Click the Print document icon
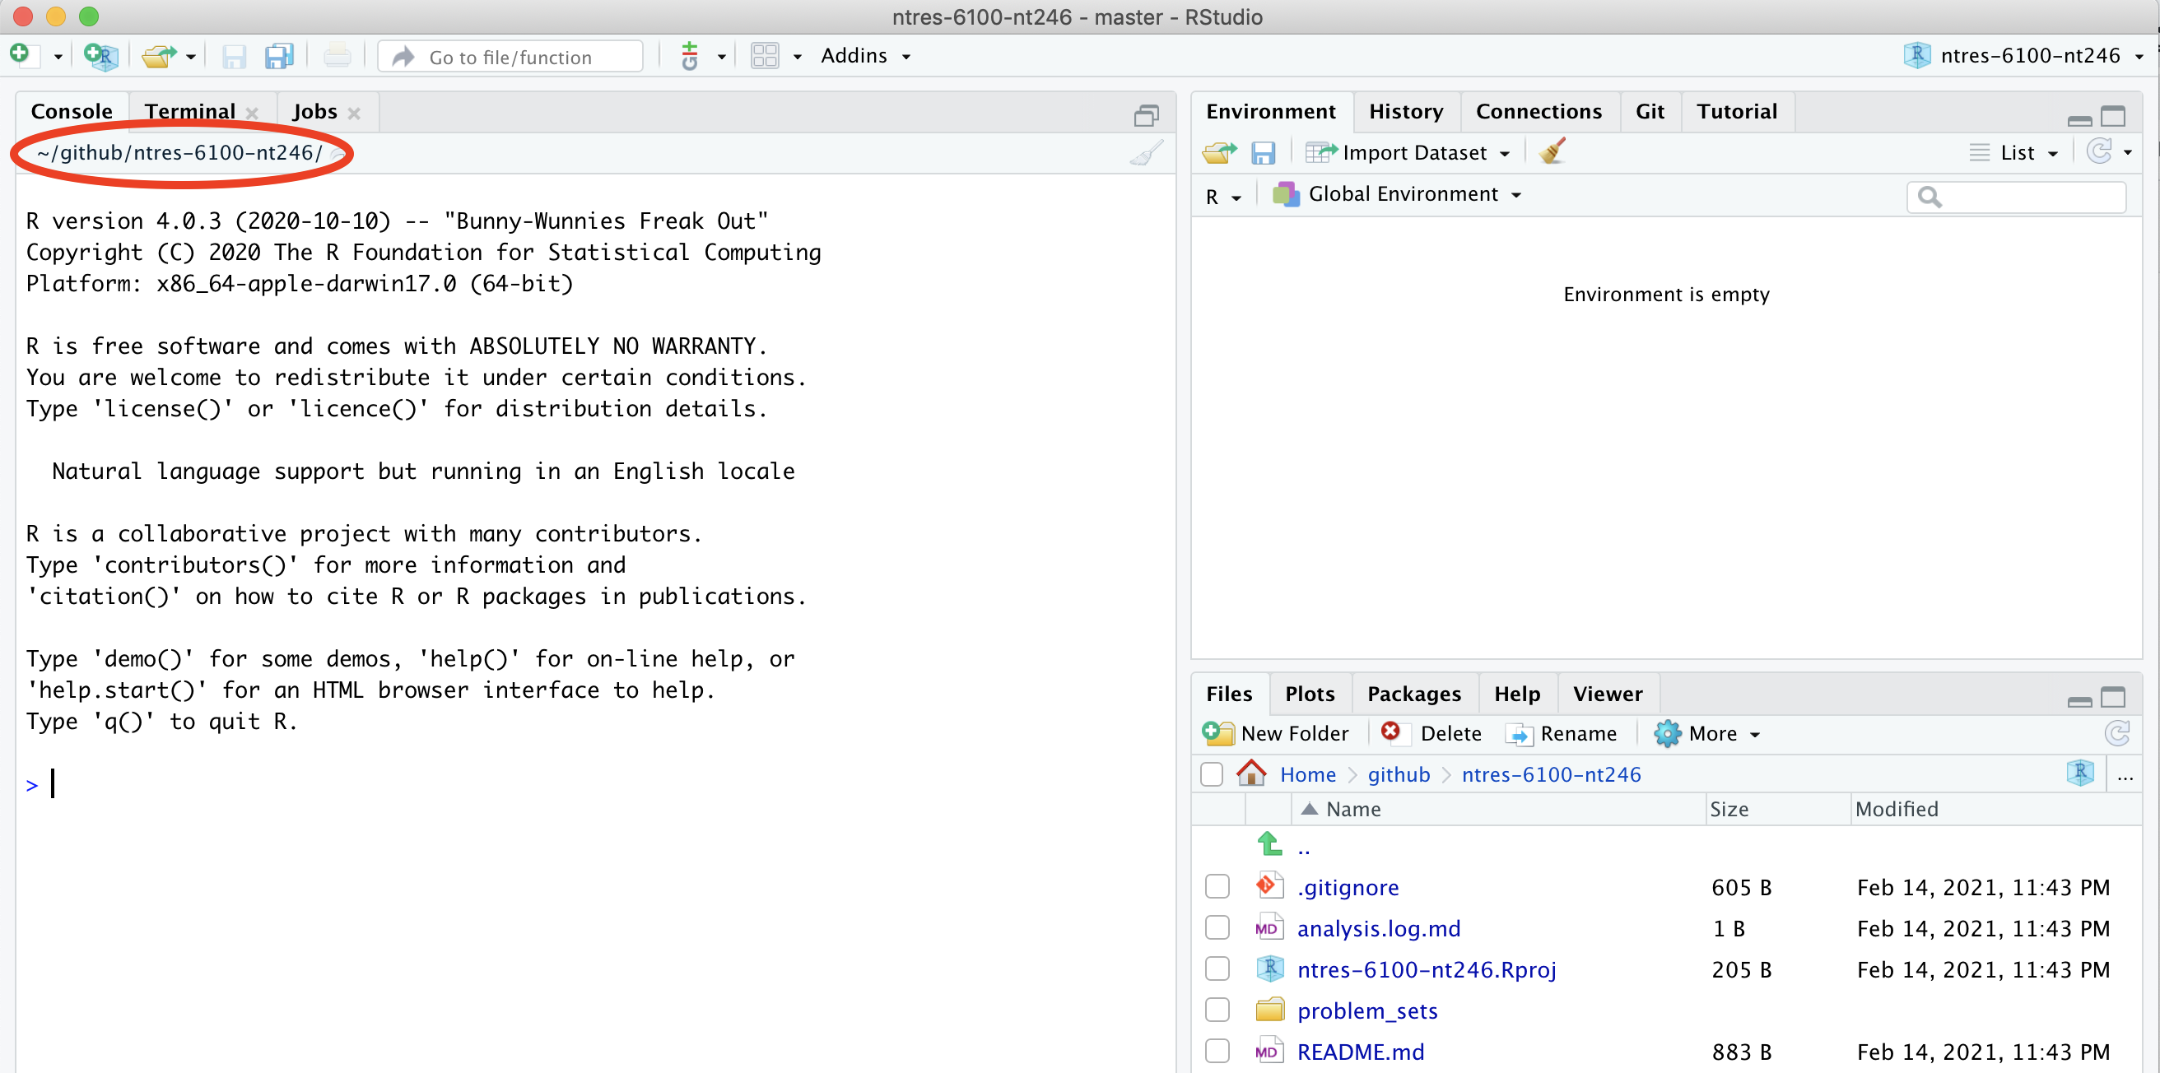2160x1073 pixels. 337,56
